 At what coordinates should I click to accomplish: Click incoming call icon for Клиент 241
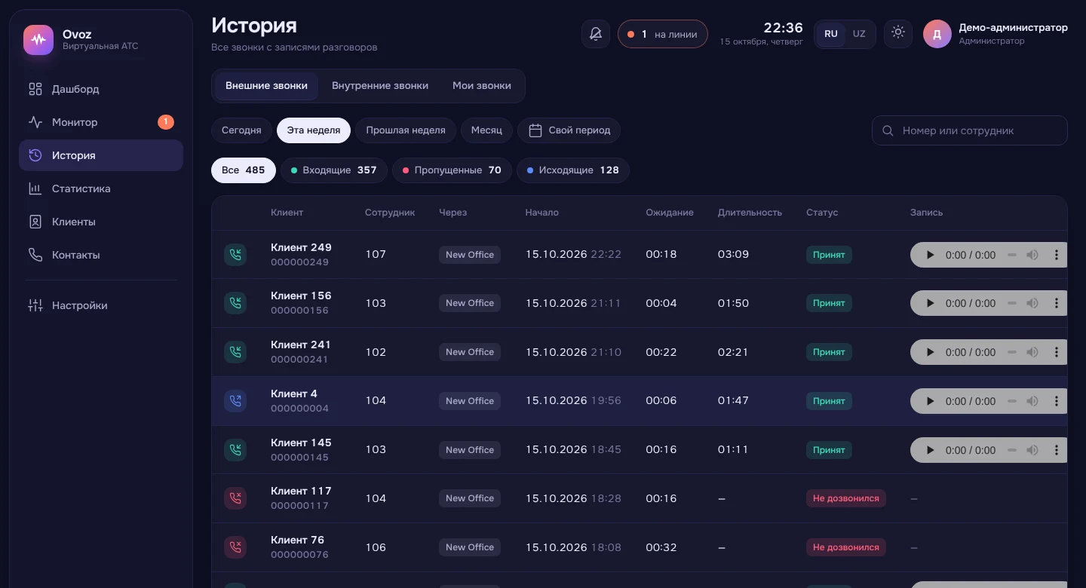tap(235, 352)
